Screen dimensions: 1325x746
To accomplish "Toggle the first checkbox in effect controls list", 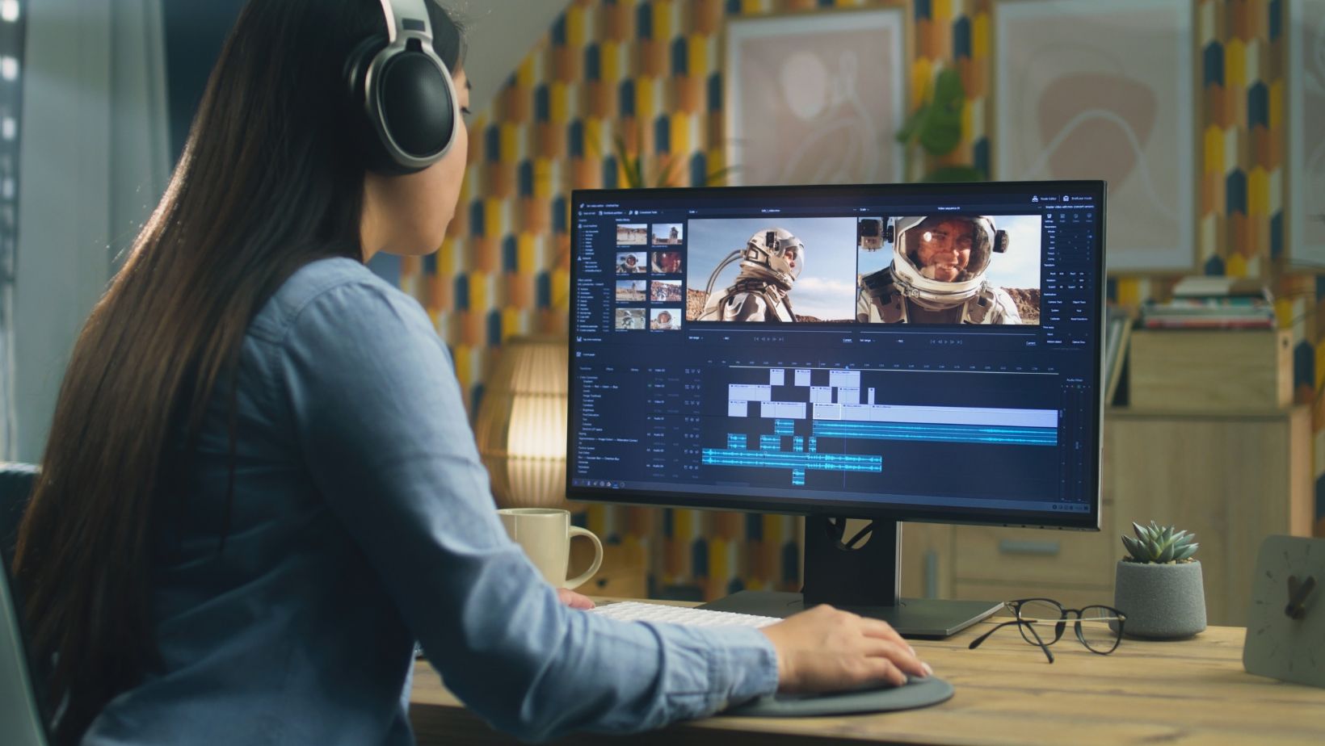I will pyautogui.click(x=579, y=377).
